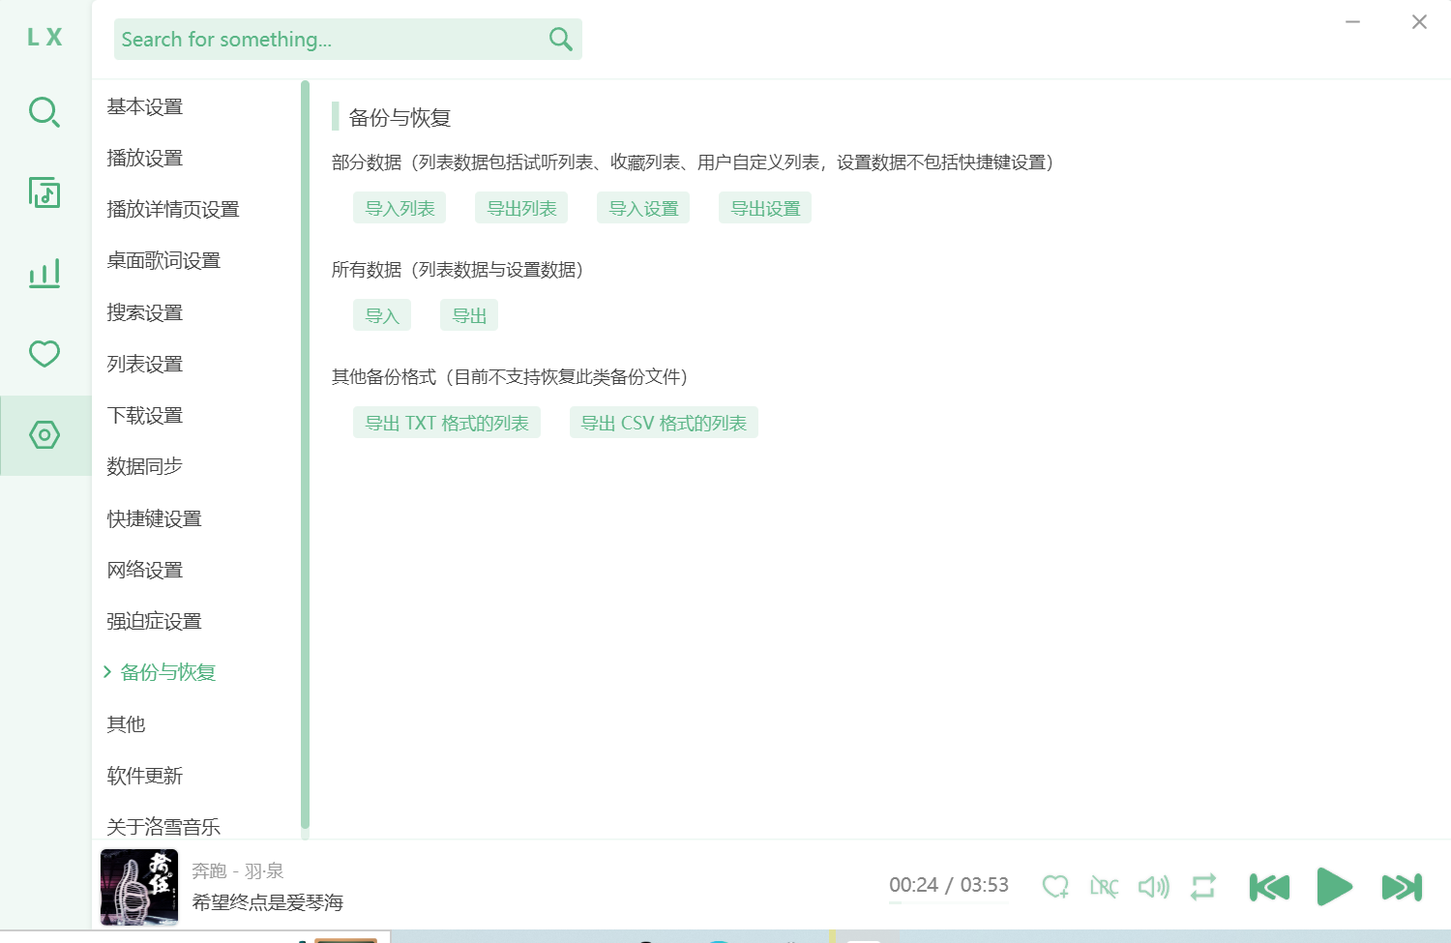1451x943 pixels.
Task: Click the search magnifier in search bar
Action: 560,40
